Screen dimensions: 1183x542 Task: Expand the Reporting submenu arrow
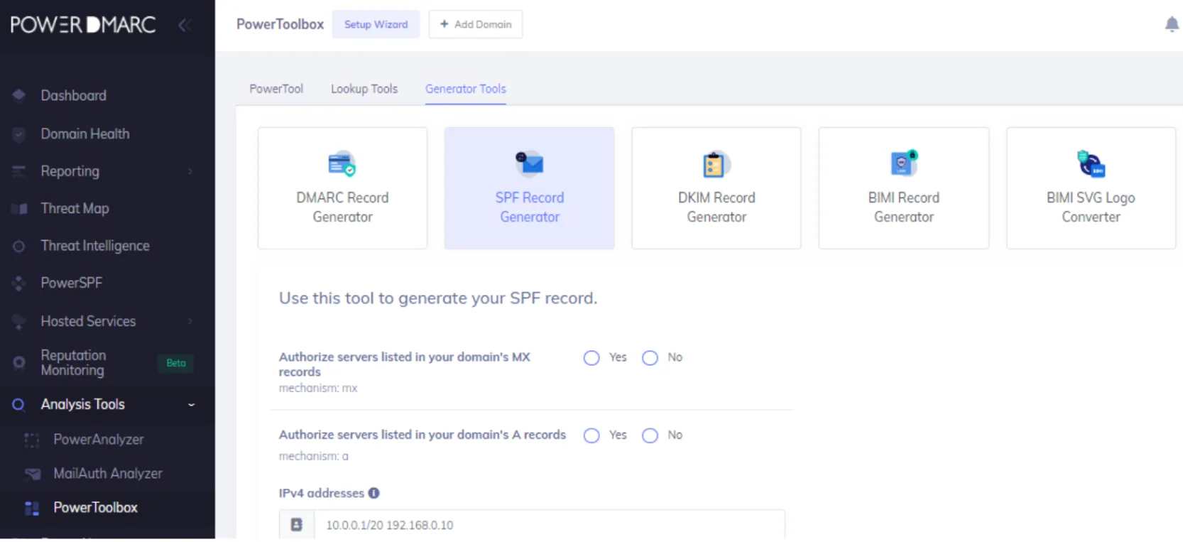coord(190,171)
